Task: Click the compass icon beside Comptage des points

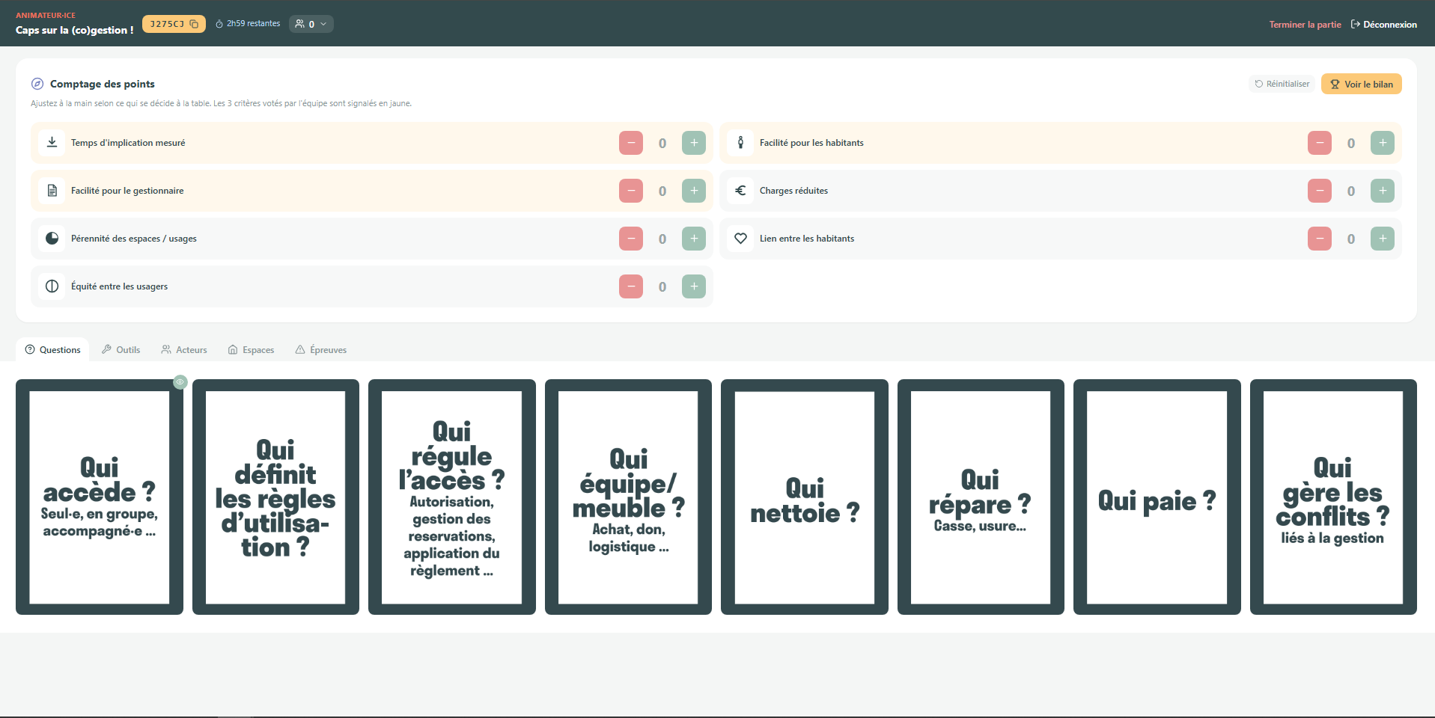Action: [37, 84]
